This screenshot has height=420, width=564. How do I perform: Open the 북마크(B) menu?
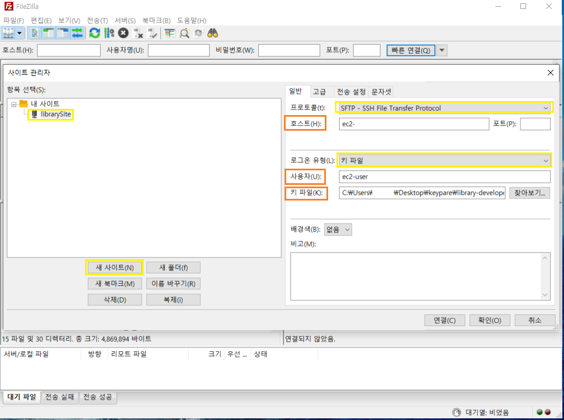point(156,21)
